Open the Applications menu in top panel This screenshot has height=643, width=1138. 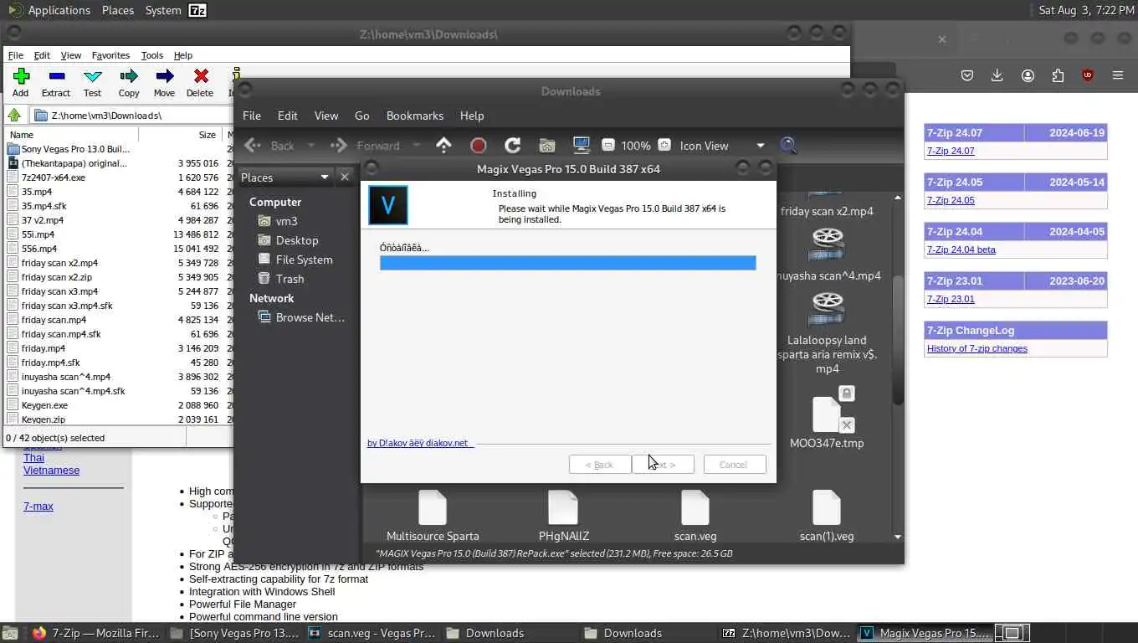[x=59, y=10]
